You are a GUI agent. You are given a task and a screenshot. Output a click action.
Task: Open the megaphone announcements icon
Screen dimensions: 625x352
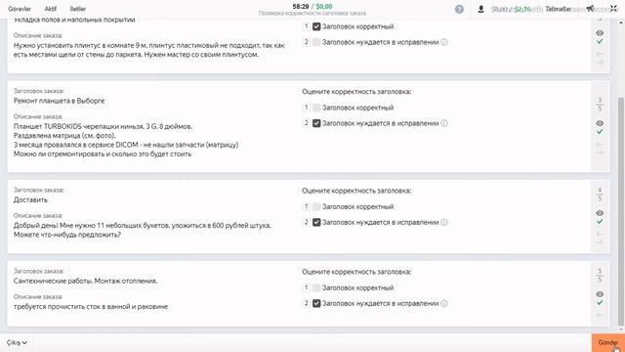click(x=590, y=9)
